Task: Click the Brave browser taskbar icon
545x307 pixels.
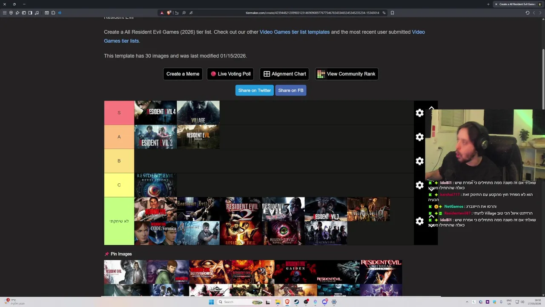Action: pos(287,302)
